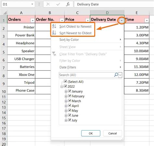Click the Phone Case cell
Viewport: 154px width, 146px height.
tap(21, 90)
